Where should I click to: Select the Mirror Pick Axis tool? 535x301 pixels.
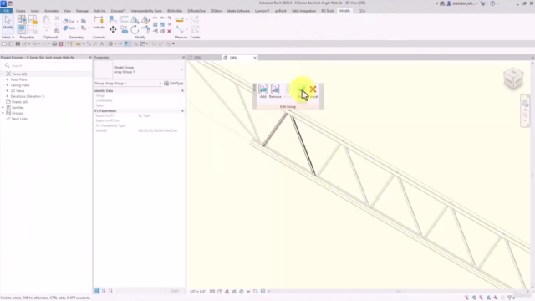(135, 20)
